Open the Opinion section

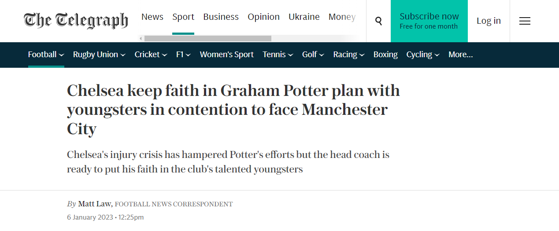click(263, 17)
